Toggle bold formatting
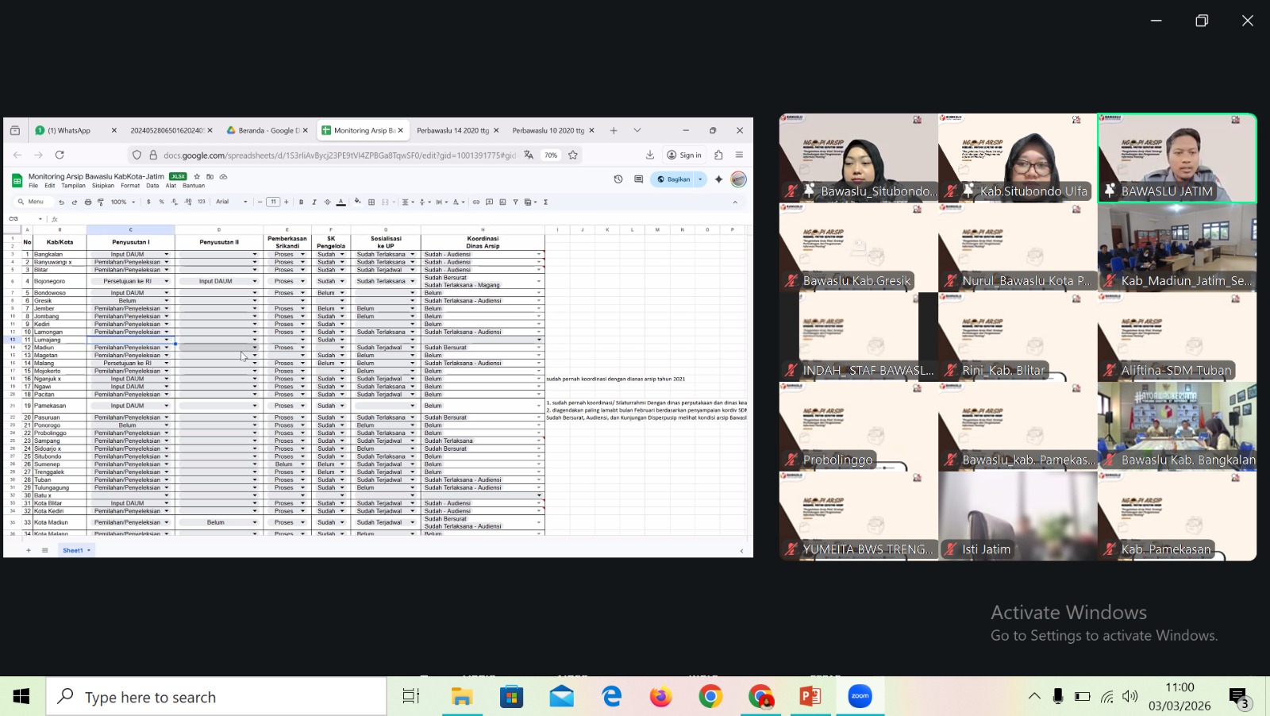 click(301, 202)
